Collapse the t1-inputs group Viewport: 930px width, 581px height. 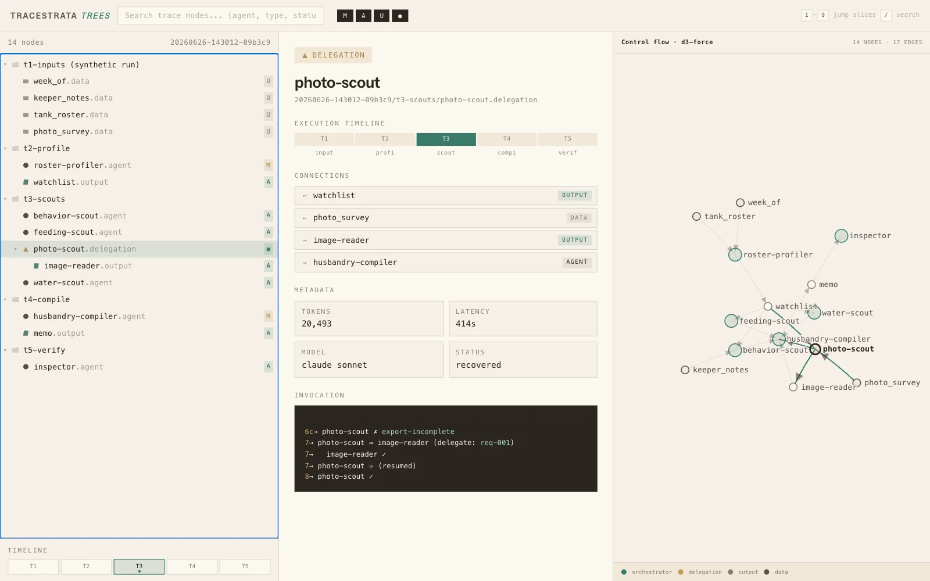[x=5, y=64]
